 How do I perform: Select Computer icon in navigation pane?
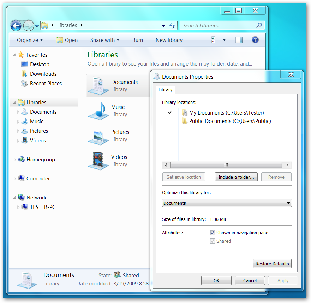(x=21, y=178)
